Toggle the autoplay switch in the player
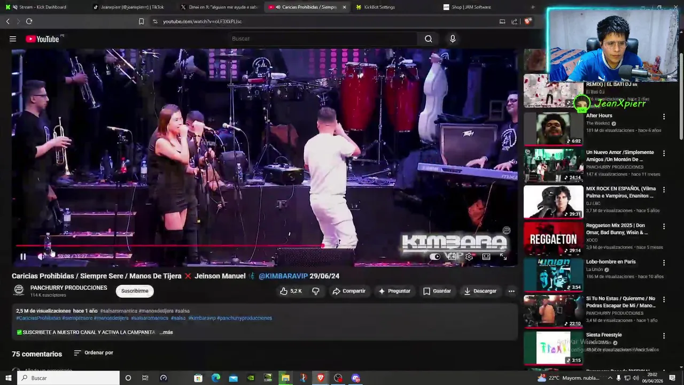 point(435,257)
